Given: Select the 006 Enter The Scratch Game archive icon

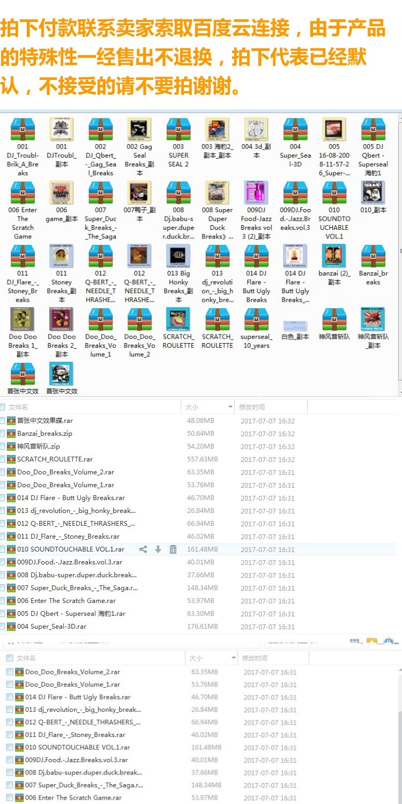Looking at the screenshot, I should click(x=23, y=193).
